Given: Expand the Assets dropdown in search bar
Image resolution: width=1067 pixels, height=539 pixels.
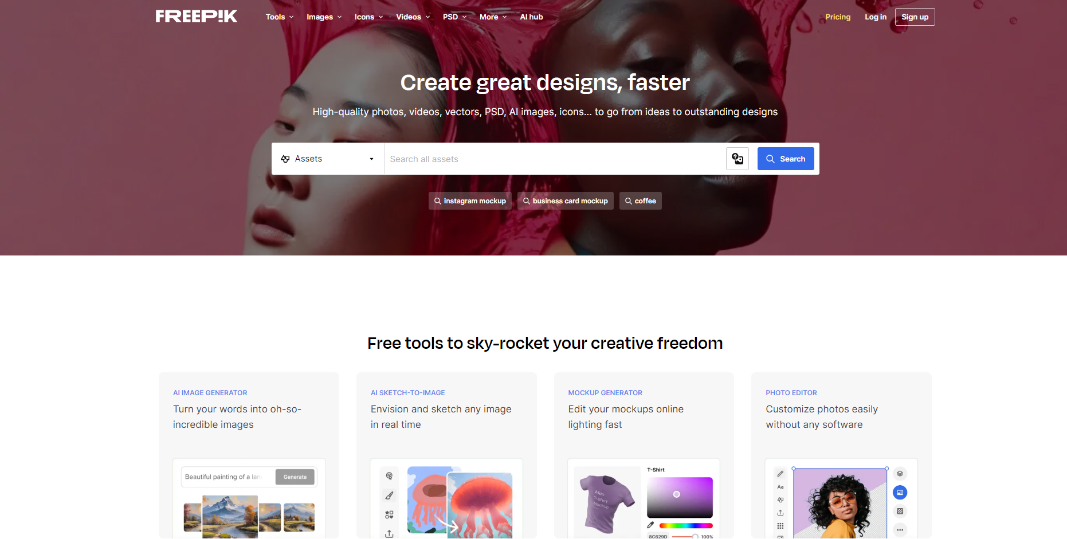Looking at the screenshot, I should (x=328, y=159).
